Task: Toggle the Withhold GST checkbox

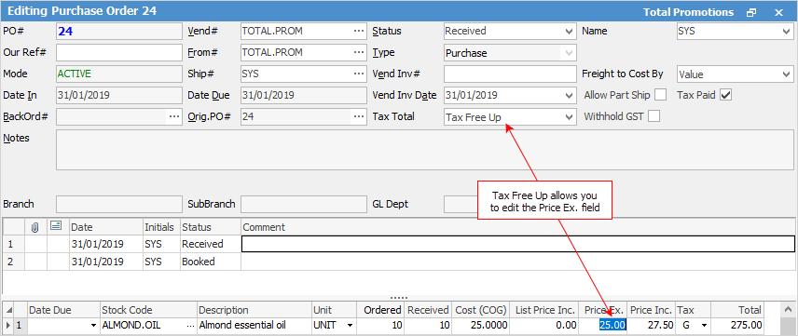Action: (654, 116)
